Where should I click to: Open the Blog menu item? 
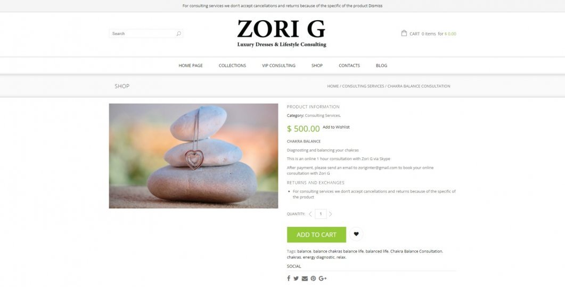382,65
